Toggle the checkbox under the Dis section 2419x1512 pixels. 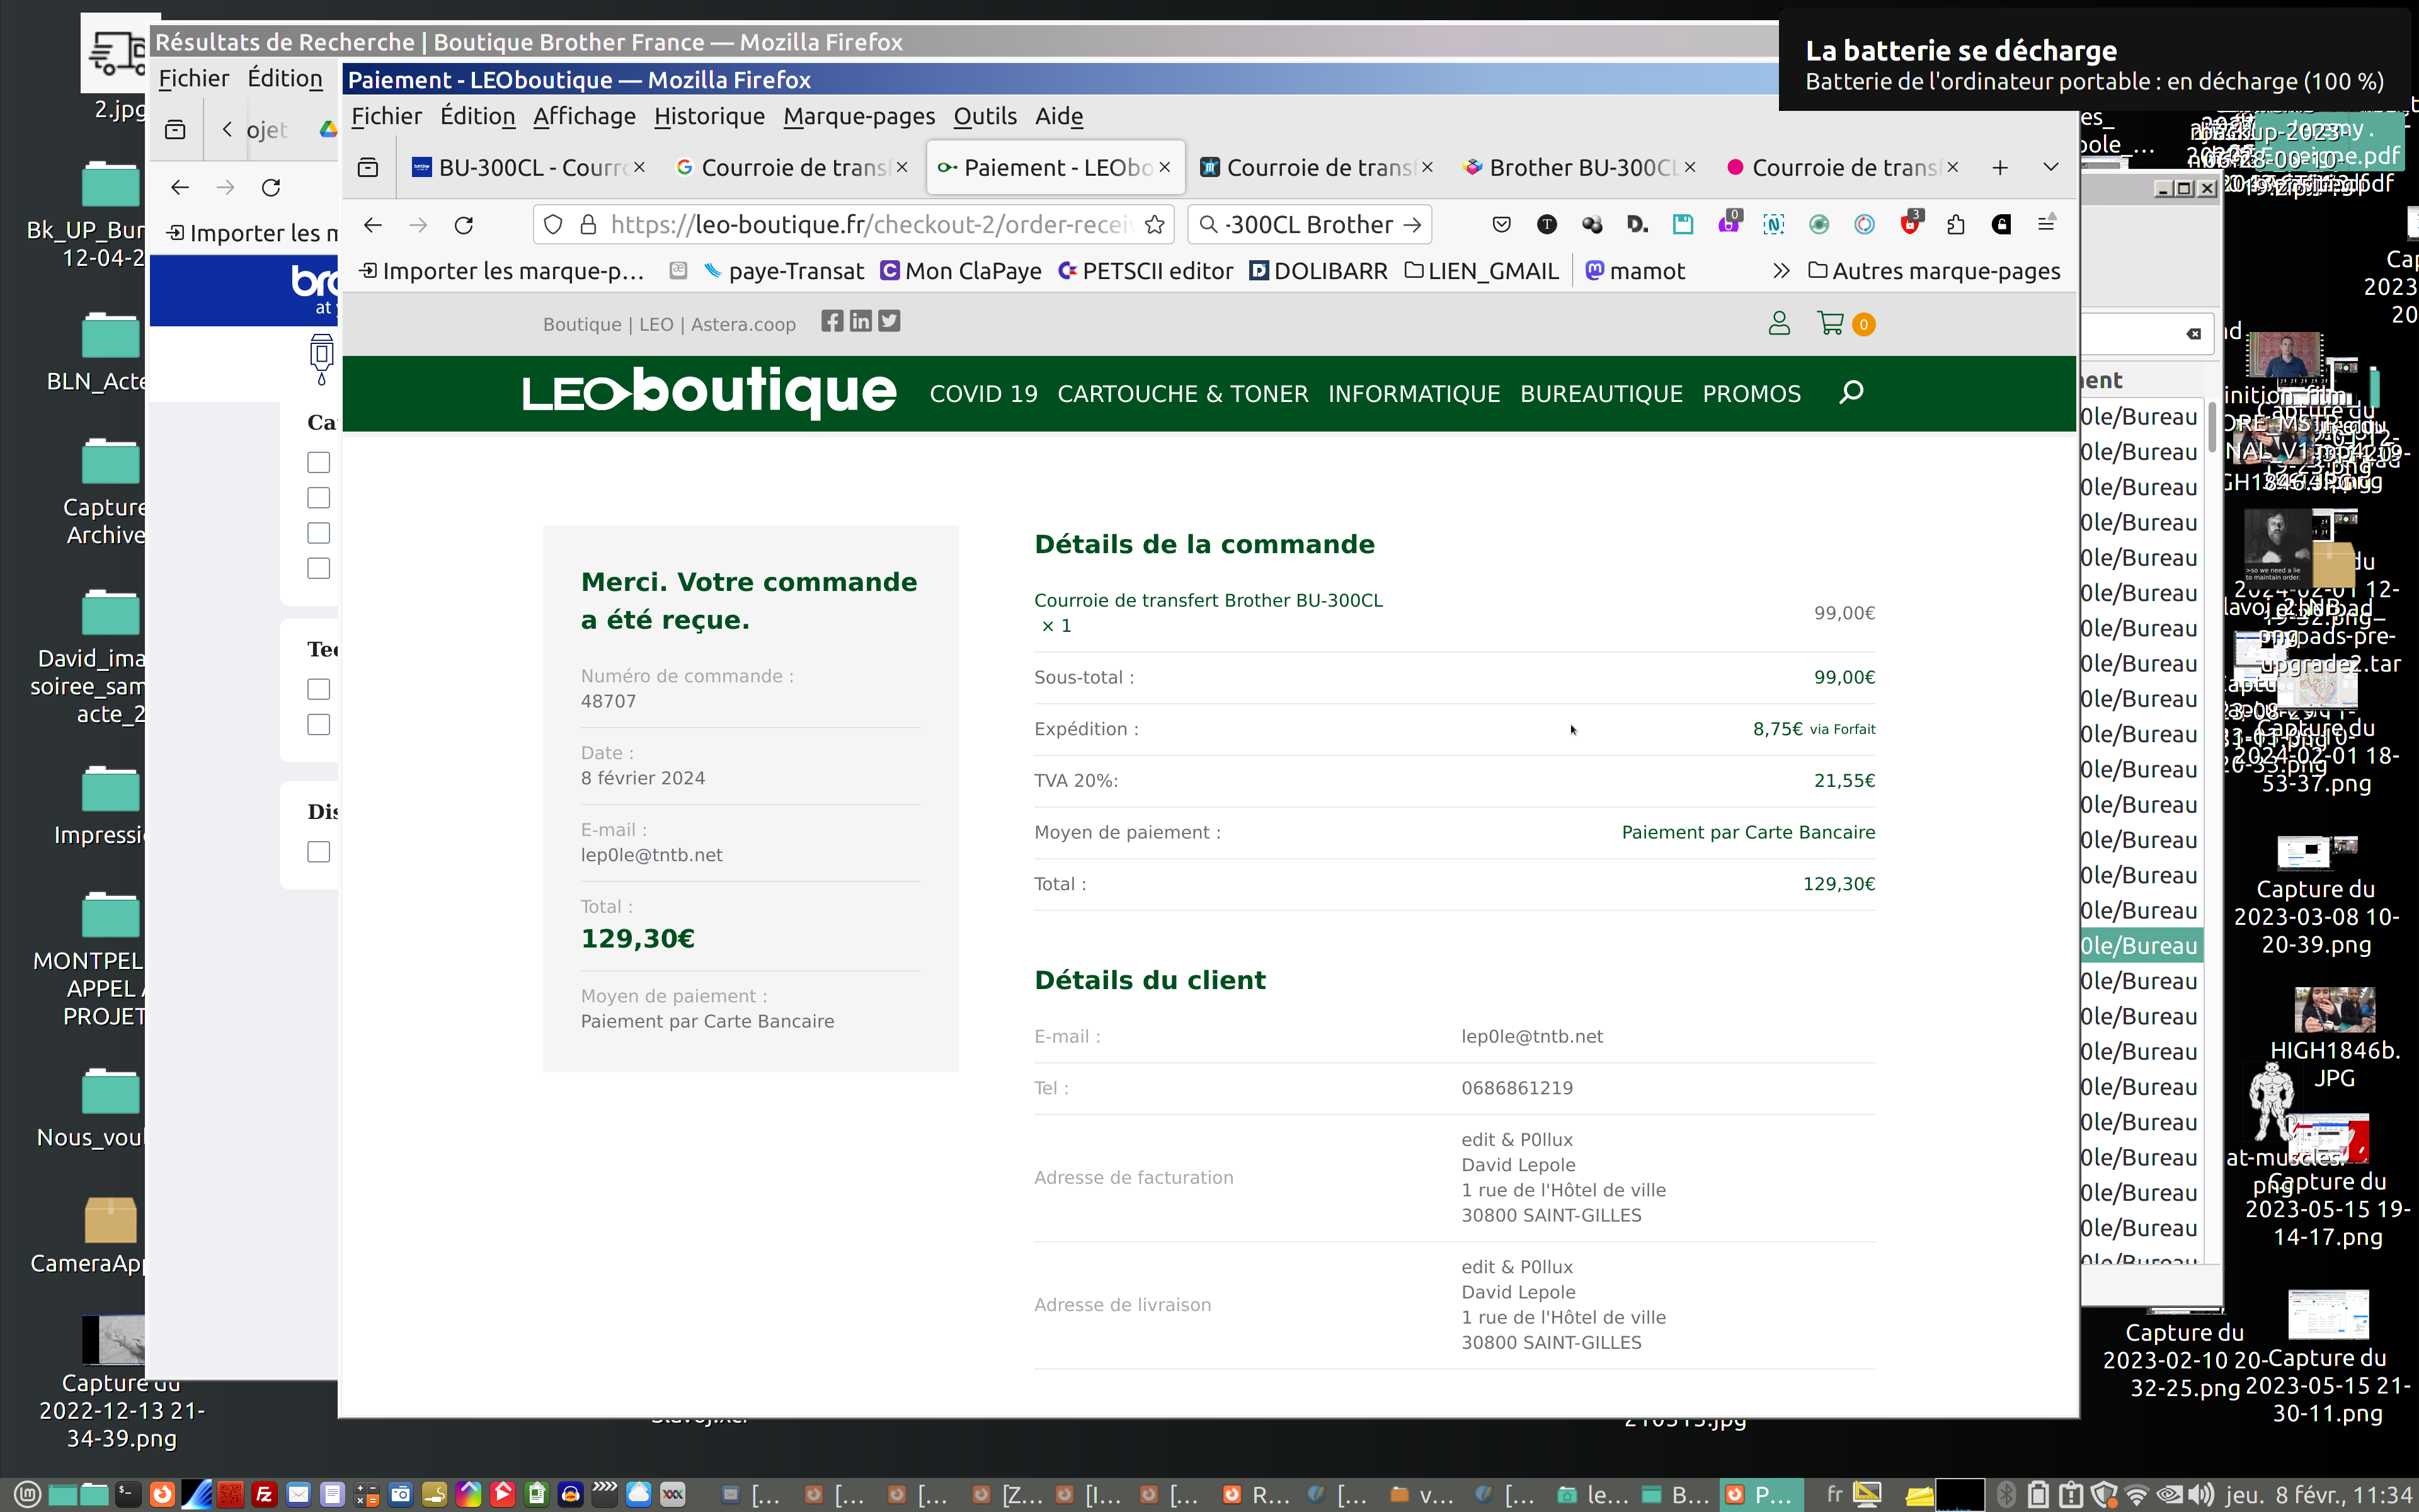[x=319, y=852]
